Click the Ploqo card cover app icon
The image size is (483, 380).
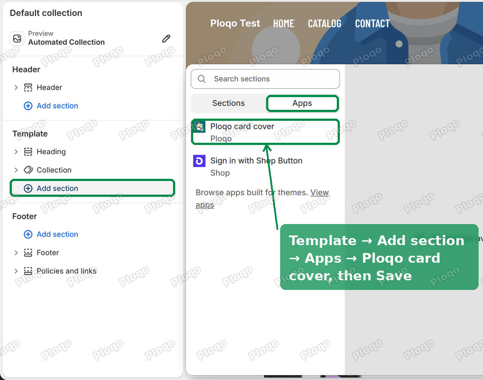(x=200, y=127)
